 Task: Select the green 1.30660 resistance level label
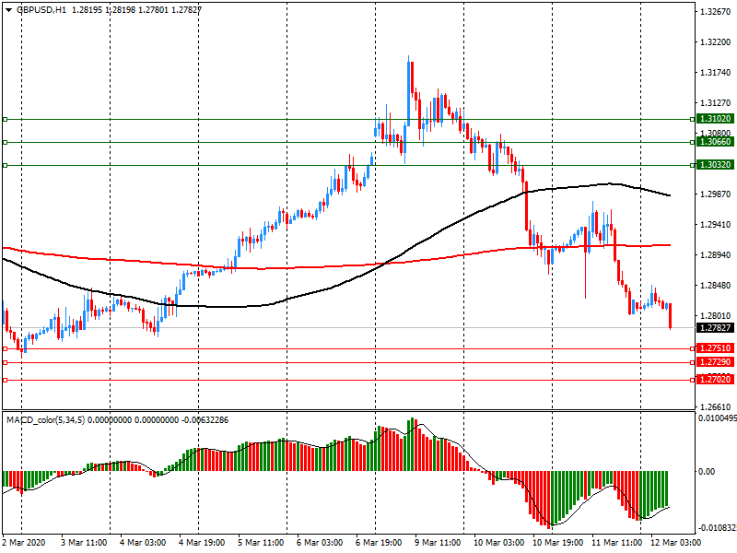tap(716, 142)
